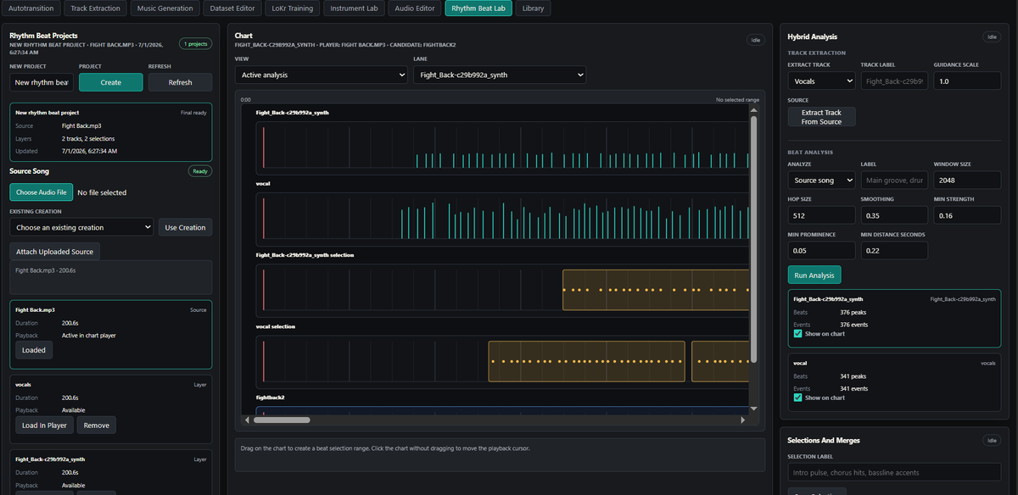Click the Min Strength field
The height and width of the screenshot is (495, 1018).
click(x=967, y=215)
